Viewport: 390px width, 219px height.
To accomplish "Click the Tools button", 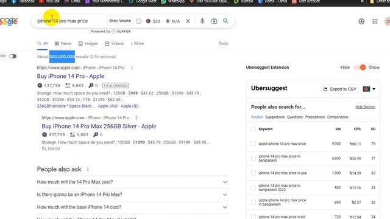I will pyautogui.click(x=224, y=43).
